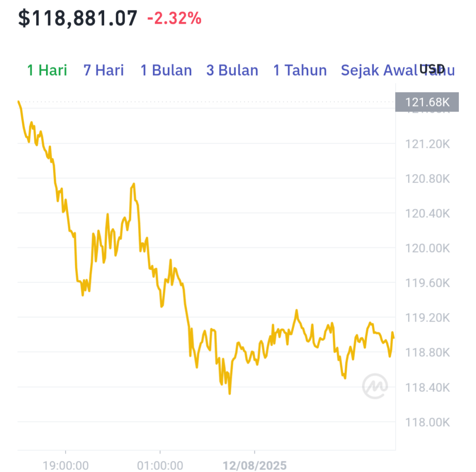Image resolution: width=476 pixels, height=472 pixels.
Task: Open the 1 Tahun time range
Action: (300, 70)
